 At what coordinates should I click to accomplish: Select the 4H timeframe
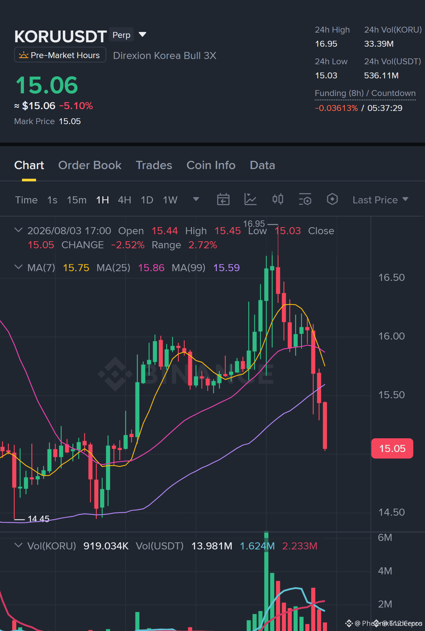pyautogui.click(x=124, y=200)
